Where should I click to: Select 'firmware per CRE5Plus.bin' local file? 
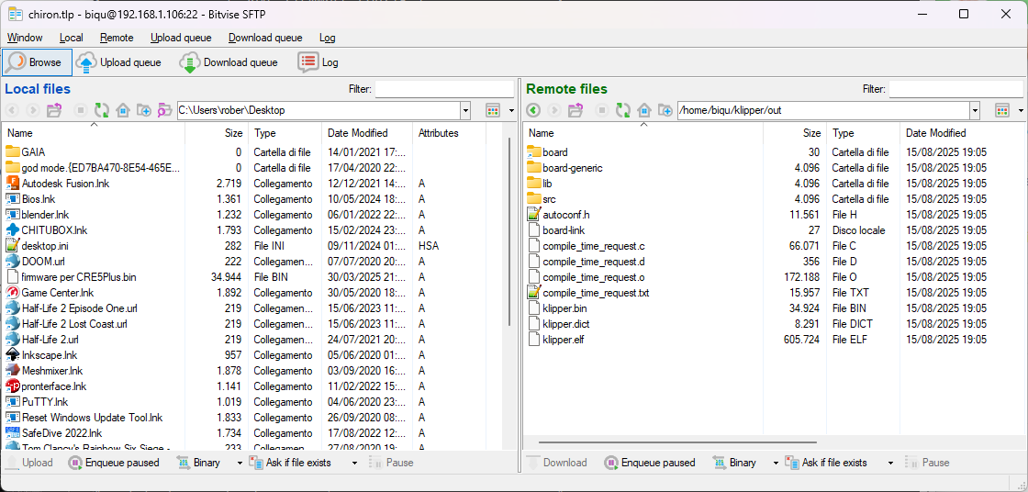79,277
